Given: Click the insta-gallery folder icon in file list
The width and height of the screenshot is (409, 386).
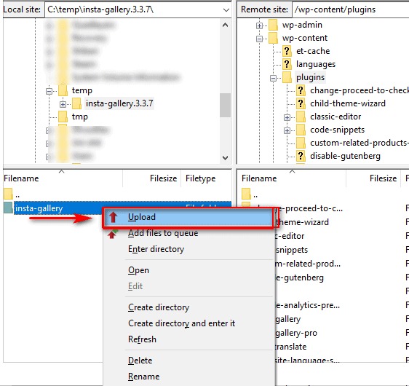Looking at the screenshot, I should point(8,208).
